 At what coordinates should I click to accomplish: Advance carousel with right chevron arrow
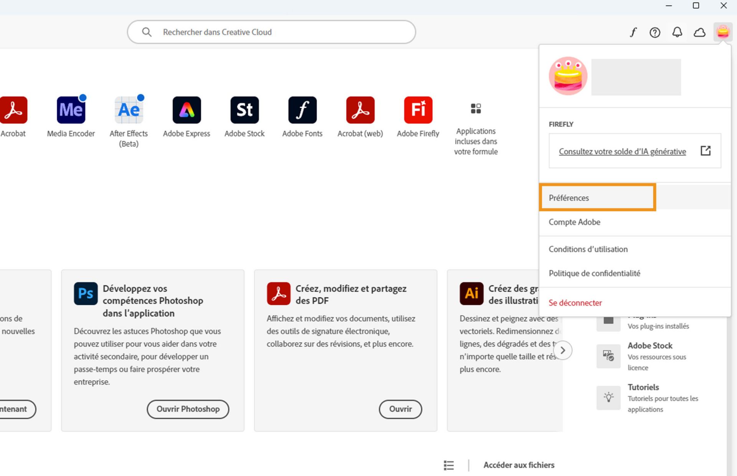pyautogui.click(x=563, y=350)
